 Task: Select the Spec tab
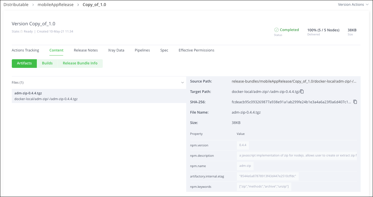click(x=164, y=50)
